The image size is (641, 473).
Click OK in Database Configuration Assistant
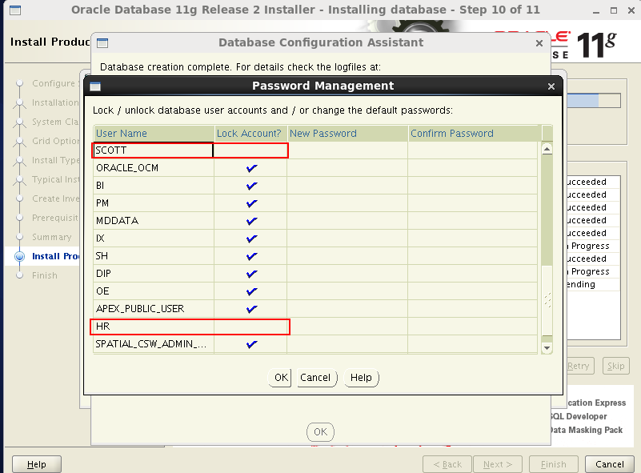pos(320,431)
